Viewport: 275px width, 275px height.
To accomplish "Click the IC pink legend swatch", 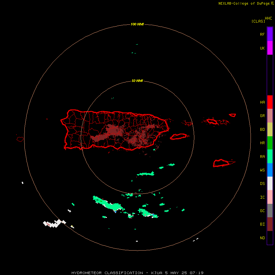I will (x=270, y=197).
